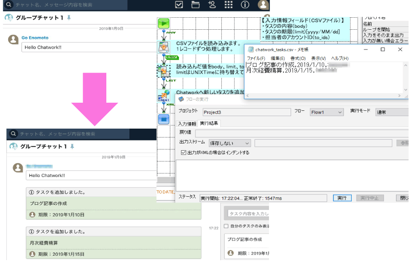Open the 出力ストリーム 保存しない dropdown
This screenshot has height=262, width=409.
coord(230,143)
